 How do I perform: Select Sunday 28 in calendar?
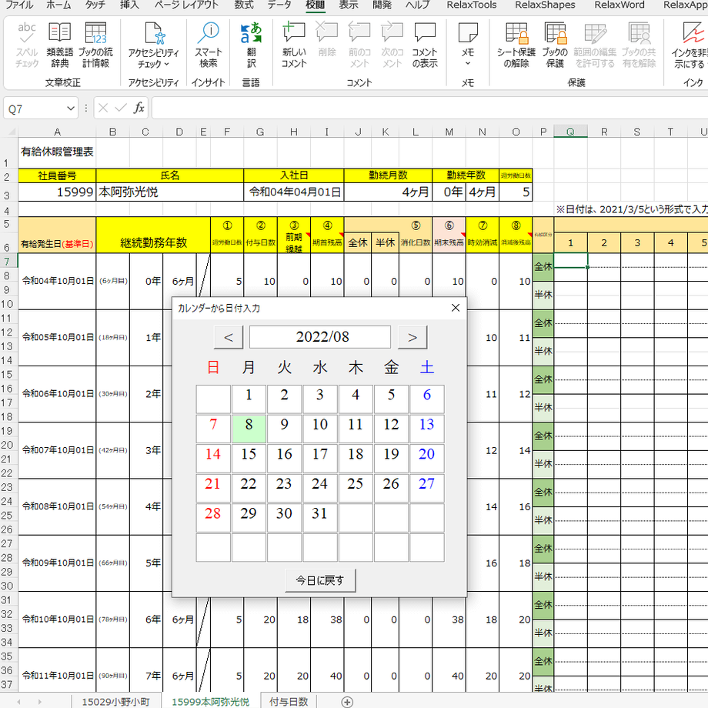[x=213, y=517]
